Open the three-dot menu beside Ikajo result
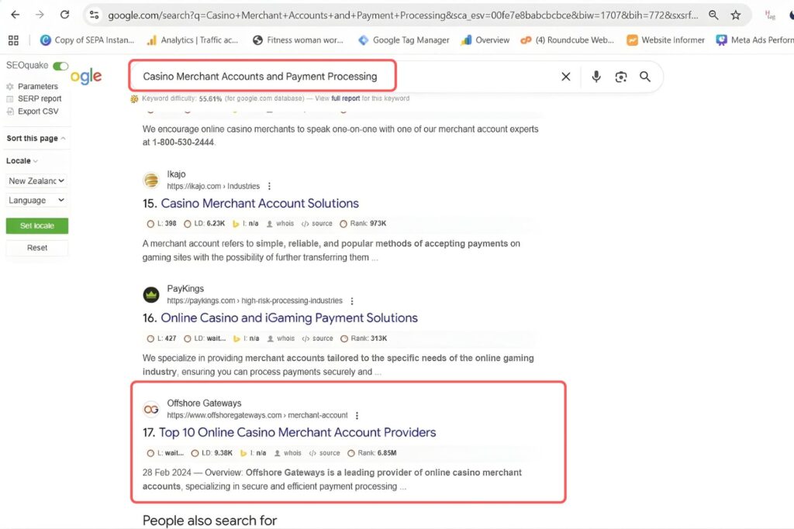Viewport: 794px width, 529px height. click(x=268, y=185)
